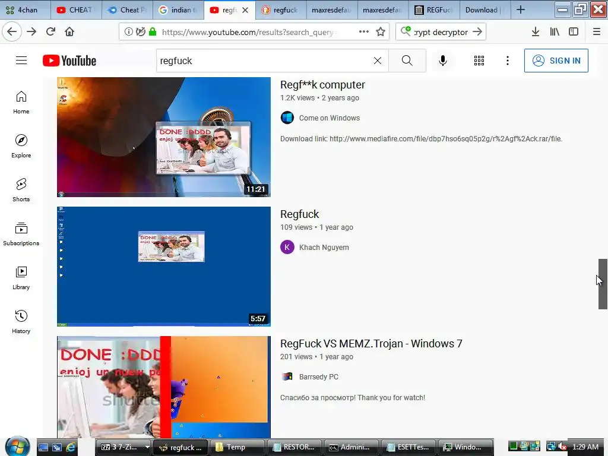The height and width of the screenshot is (456, 608).
Task: Bookmark this page with the star icon
Action: (381, 32)
